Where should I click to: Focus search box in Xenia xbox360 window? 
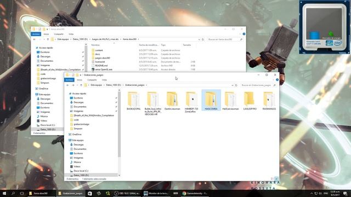tap(225, 39)
